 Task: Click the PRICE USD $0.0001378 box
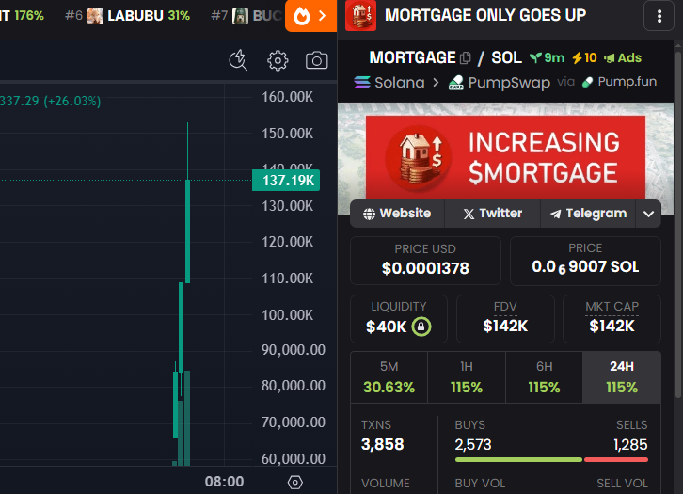pyautogui.click(x=425, y=261)
